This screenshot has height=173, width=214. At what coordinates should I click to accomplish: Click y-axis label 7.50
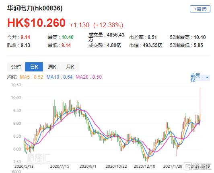click(x=17, y=162)
